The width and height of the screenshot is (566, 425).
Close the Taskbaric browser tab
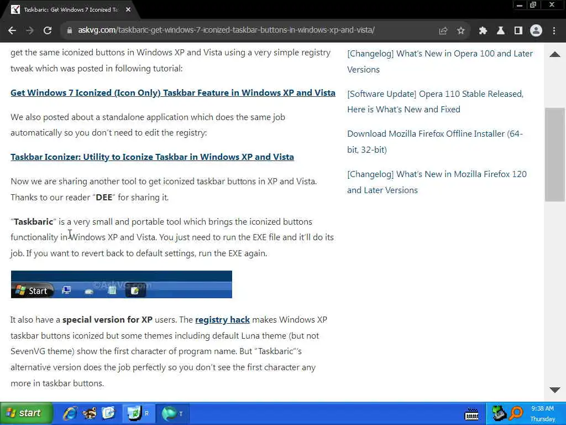[x=128, y=10]
